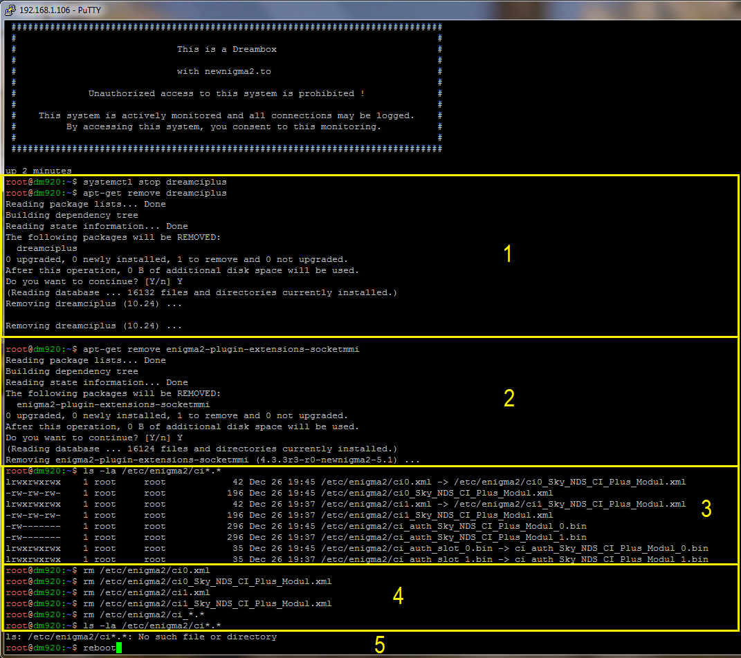Click the 'Unauthorized access' warning line
Viewport: 741px width, 658px height.
[x=226, y=93]
